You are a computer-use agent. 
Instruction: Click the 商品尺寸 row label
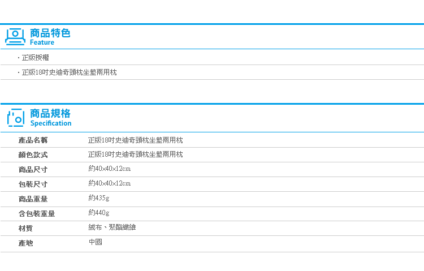[33, 169]
